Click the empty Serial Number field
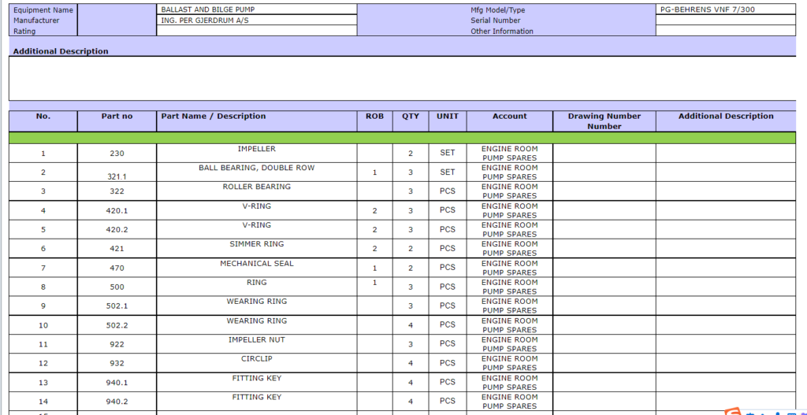The image size is (807, 415). click(725, 20)
